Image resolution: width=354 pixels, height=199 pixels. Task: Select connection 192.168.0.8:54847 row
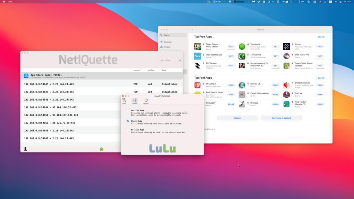coord(102,92)
